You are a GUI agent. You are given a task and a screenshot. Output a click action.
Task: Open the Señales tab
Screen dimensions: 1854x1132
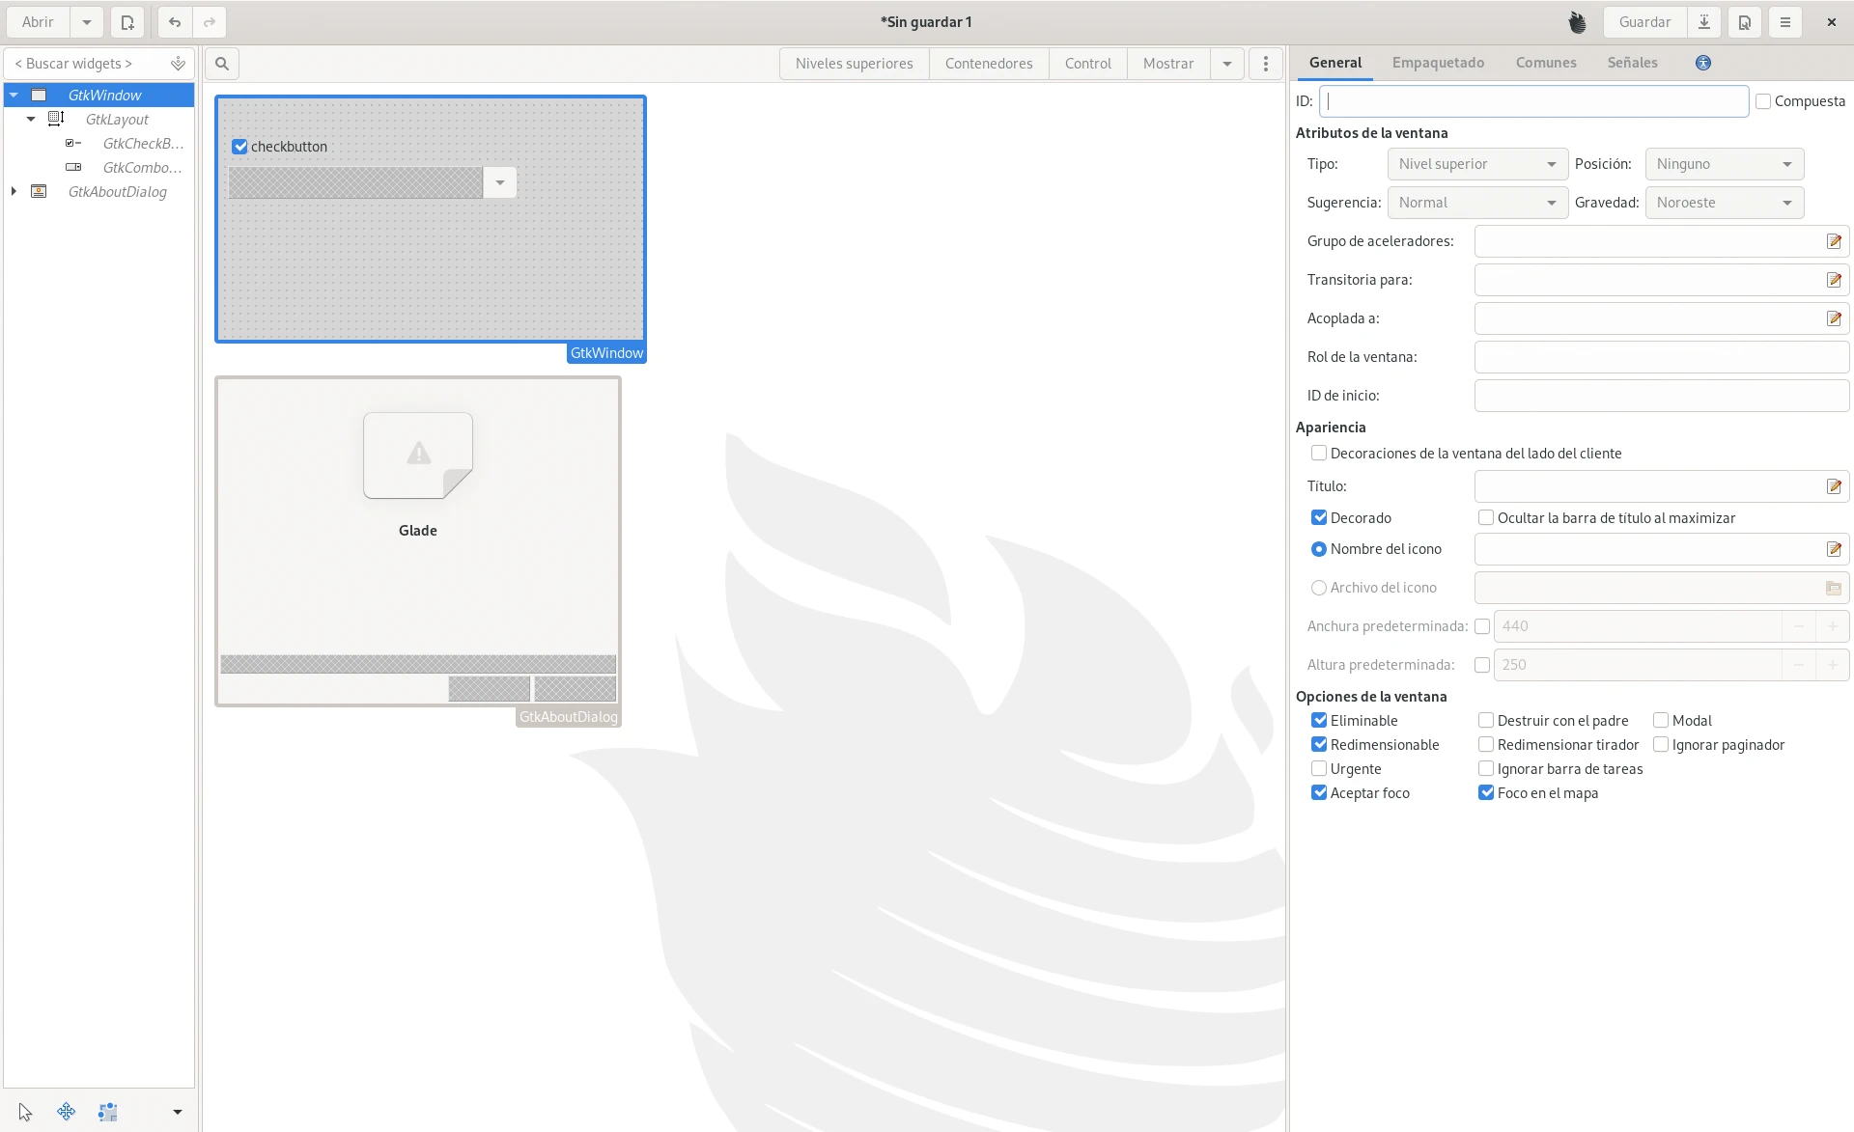coord(1632,63)
